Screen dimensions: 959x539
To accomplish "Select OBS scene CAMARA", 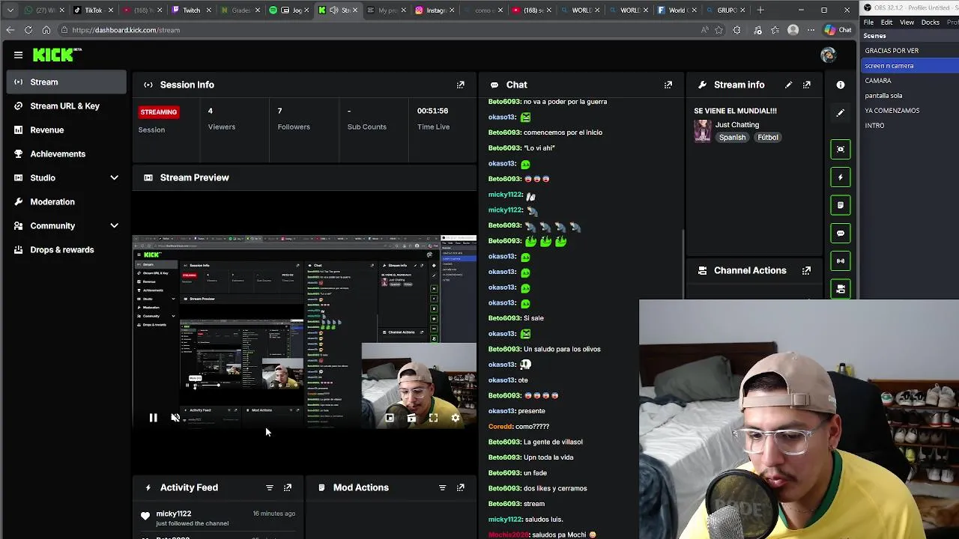I will tap(909, 80).
